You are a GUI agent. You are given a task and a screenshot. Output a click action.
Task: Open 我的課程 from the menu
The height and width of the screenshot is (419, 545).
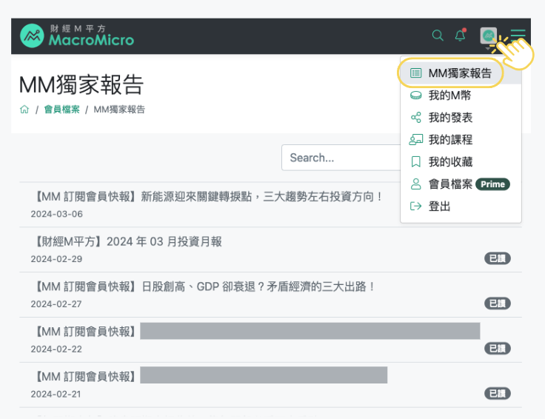(461, 140)
